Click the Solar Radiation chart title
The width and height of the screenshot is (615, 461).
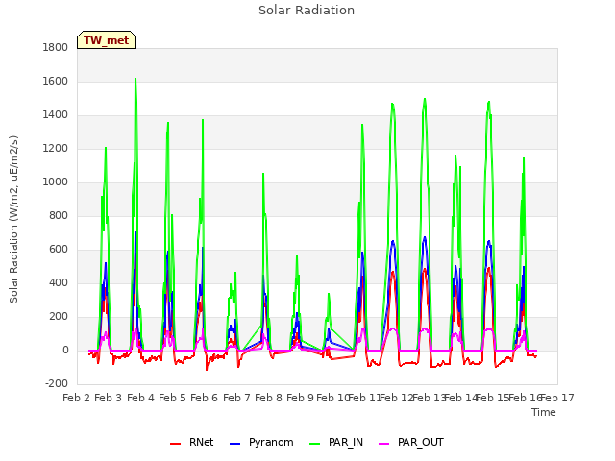tap(307, 11)
